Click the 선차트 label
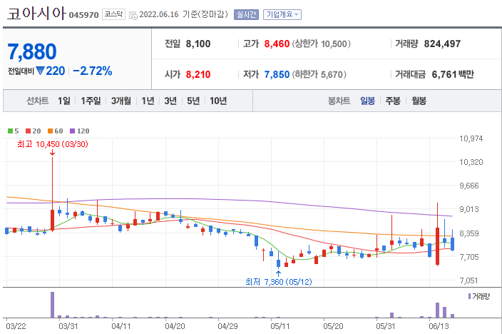502x334 pixels. (38, 101)
